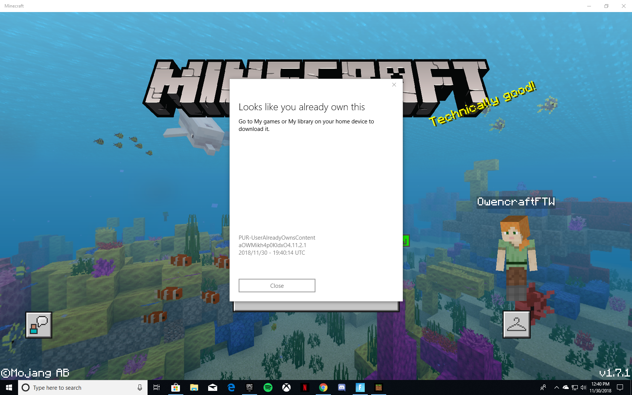Click the heading 'Looks like you already own this'

(x=302, y=107)
